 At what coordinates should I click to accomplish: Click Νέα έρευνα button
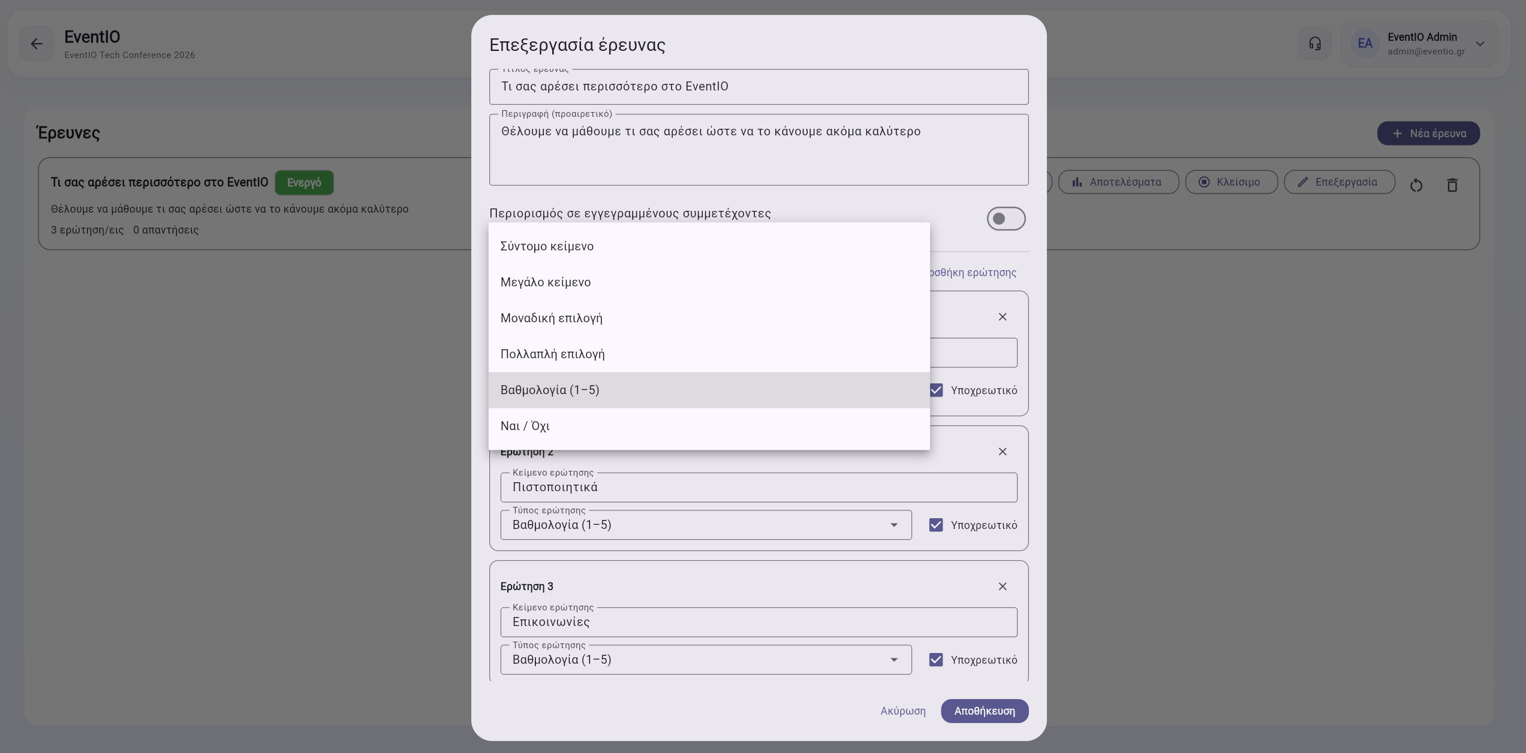pyautogui.click(x=1428, y=134)
